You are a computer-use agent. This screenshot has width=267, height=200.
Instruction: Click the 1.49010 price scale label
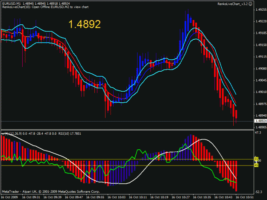(x=261, y=92)
